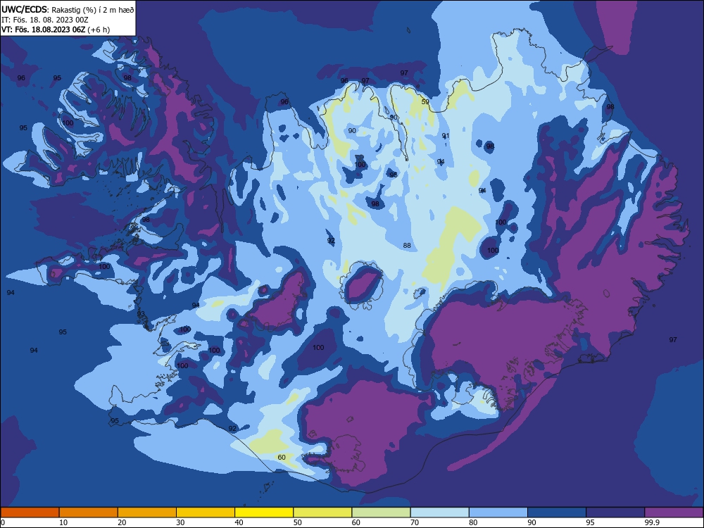Click the dark orange 0–10 legend swatch
Screen dimensions: 704x528
coord(30,513)
